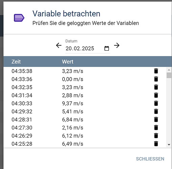
Task: Remove the 6,84 m/s value
Action: [156, 119]
